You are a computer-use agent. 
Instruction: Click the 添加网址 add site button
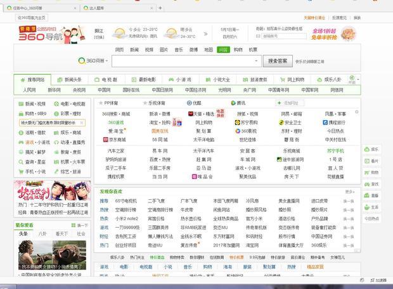pyautogui.click(x=290, y=102)
